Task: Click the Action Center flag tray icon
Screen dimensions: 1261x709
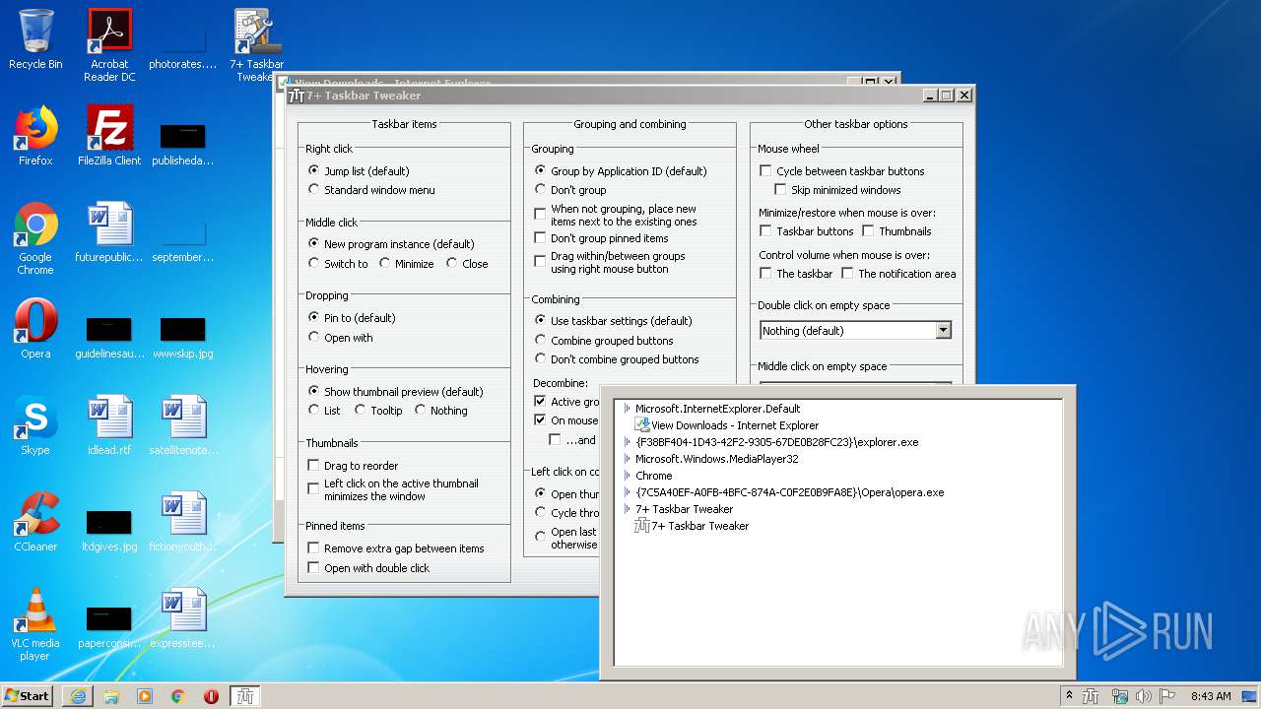Action: coord(1168,696)
